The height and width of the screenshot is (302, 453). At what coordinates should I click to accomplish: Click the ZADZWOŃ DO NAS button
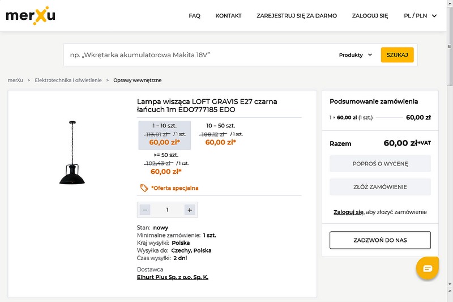click(380, 240)
